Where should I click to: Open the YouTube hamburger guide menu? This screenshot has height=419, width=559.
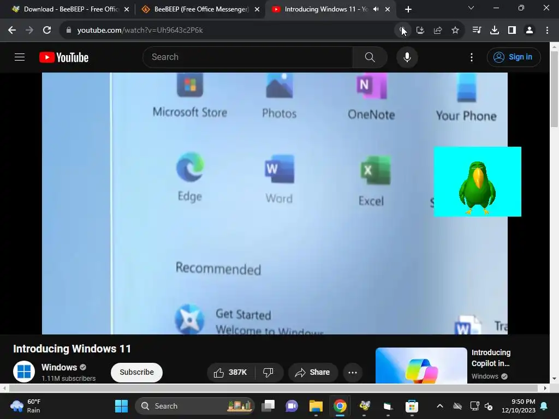click(20, 57)
